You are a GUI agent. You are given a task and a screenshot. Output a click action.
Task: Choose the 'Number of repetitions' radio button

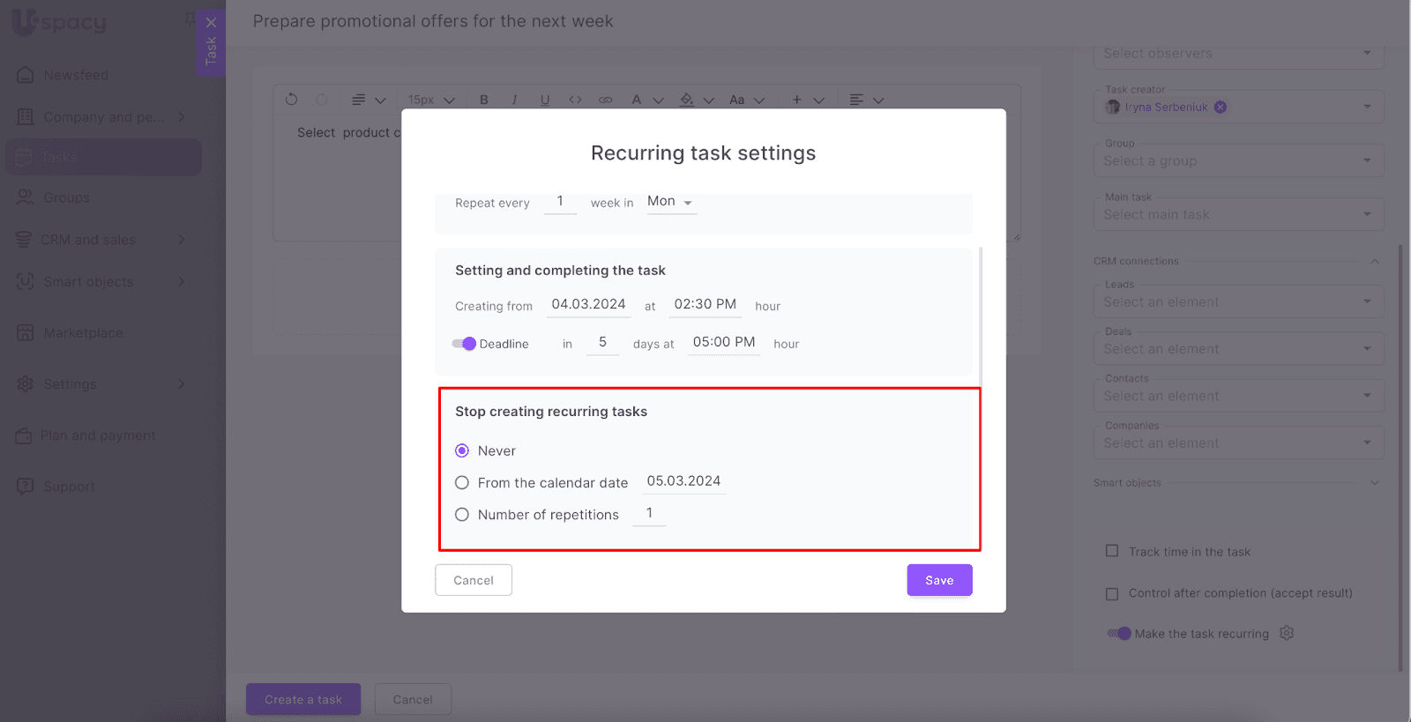pos(462,515)
